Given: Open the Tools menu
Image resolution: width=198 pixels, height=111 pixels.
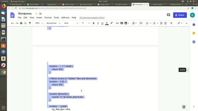Looking at the screenshot, I should pyautogui.click(x=56, y=18).
